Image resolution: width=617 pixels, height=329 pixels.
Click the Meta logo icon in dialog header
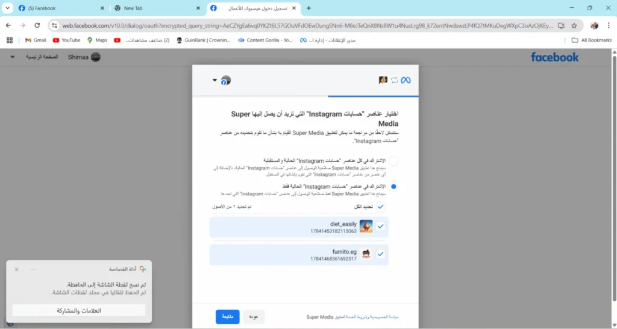click(406, 80)
